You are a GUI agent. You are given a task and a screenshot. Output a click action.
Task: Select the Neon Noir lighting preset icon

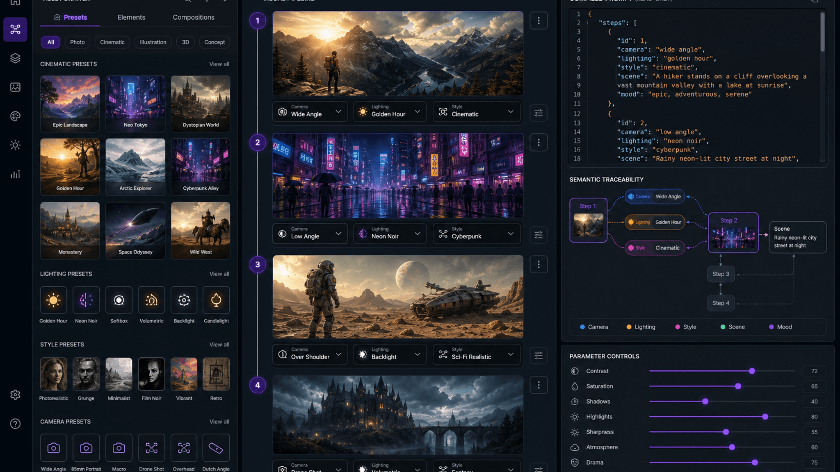(86, 300)
